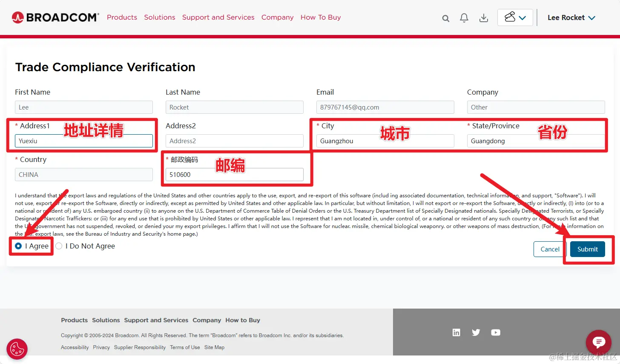620x364 pixels.
Task: Click footer Support and Services link
Action: coord(156,320)
